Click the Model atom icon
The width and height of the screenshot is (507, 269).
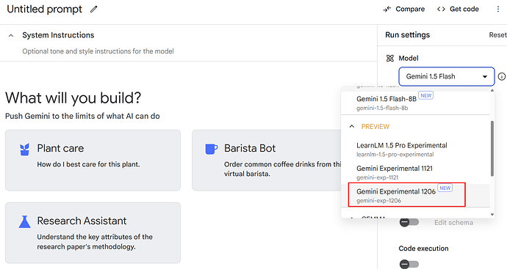(x=390, y=59)
